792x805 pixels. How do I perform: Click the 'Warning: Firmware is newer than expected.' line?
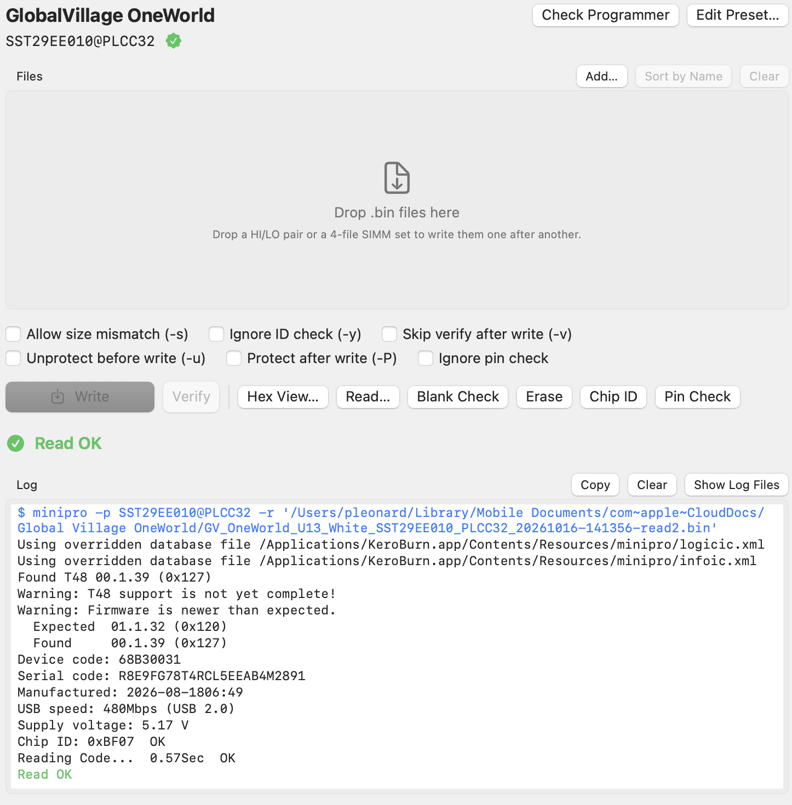[176, 610]
